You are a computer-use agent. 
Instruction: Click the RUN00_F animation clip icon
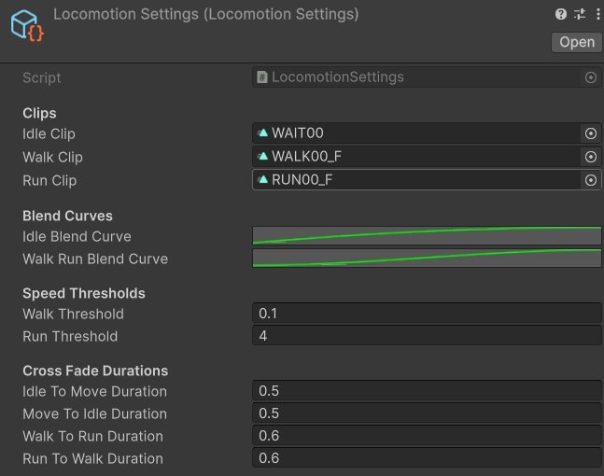pyautogui.click(x=263, y=179)
